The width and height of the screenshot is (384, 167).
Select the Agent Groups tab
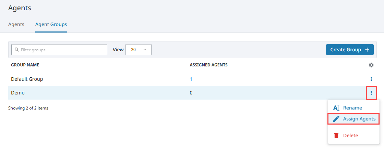point(51,24)
